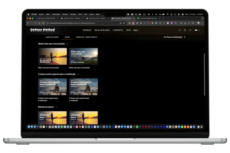
Task: Open Finder from the dock
Action: click(29, 127)
